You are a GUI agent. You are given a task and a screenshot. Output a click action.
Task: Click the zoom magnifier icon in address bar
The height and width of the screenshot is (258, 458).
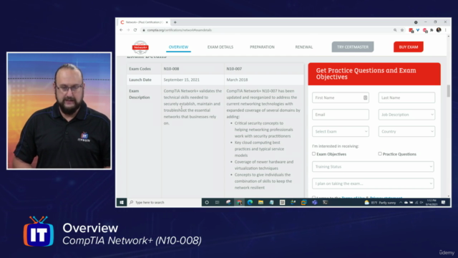(395, 30)
